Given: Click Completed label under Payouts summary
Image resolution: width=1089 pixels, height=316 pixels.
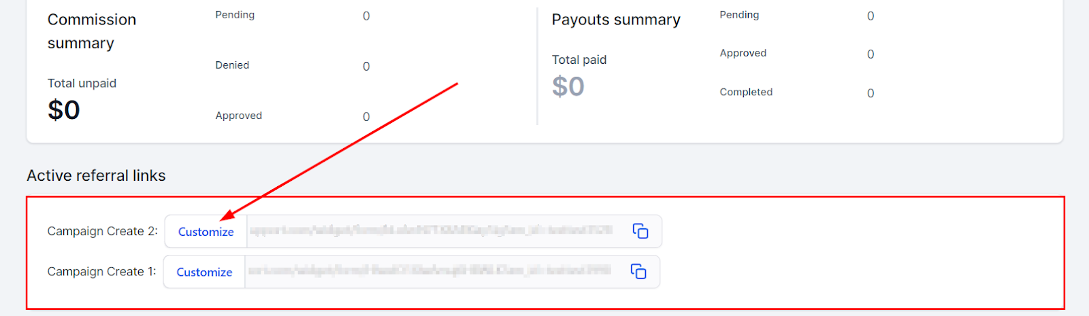Looking at the screenshot, I should click(746, 92).
